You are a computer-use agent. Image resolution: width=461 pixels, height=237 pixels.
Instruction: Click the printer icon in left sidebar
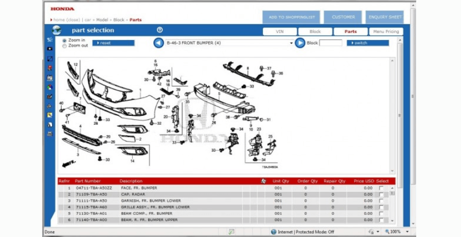(50, 134)
